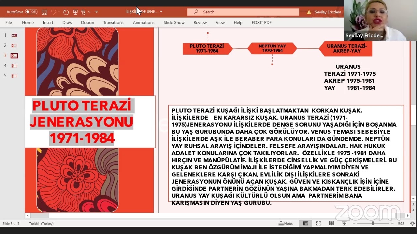
Task: Select slide 5 thumbnail
Action: 14,76
